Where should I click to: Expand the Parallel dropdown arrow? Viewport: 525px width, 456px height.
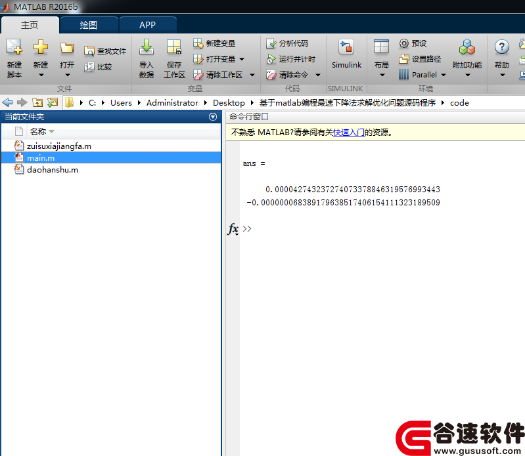coord(444,75)
